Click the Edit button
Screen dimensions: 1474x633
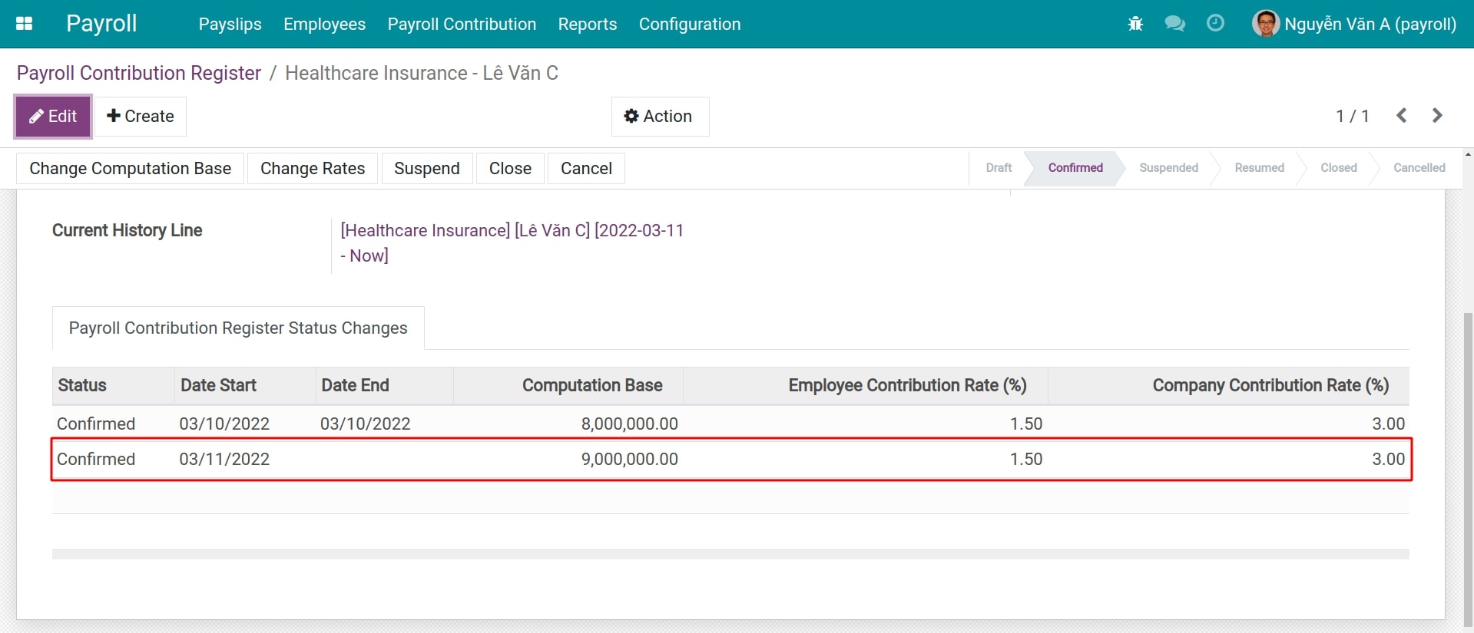[53, 117]
